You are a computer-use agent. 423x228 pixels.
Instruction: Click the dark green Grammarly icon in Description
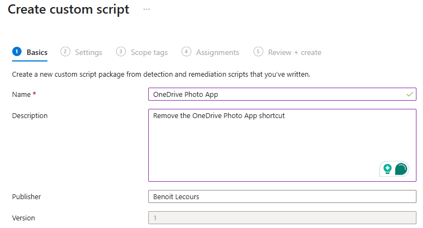[x=401, y=169]
